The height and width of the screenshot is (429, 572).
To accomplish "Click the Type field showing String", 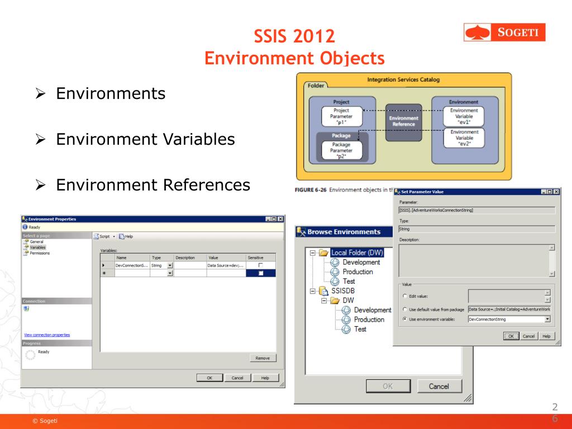I will tap(477, 229).
